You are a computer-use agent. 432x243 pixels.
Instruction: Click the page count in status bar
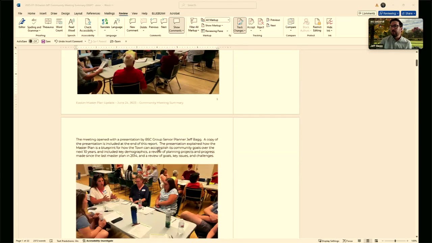pos(22,241)
